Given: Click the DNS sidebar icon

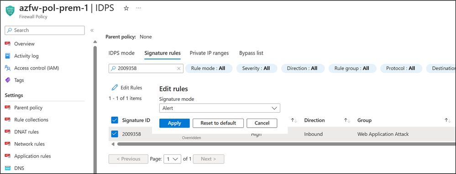Looking at the screenshot, I should 8,168.
